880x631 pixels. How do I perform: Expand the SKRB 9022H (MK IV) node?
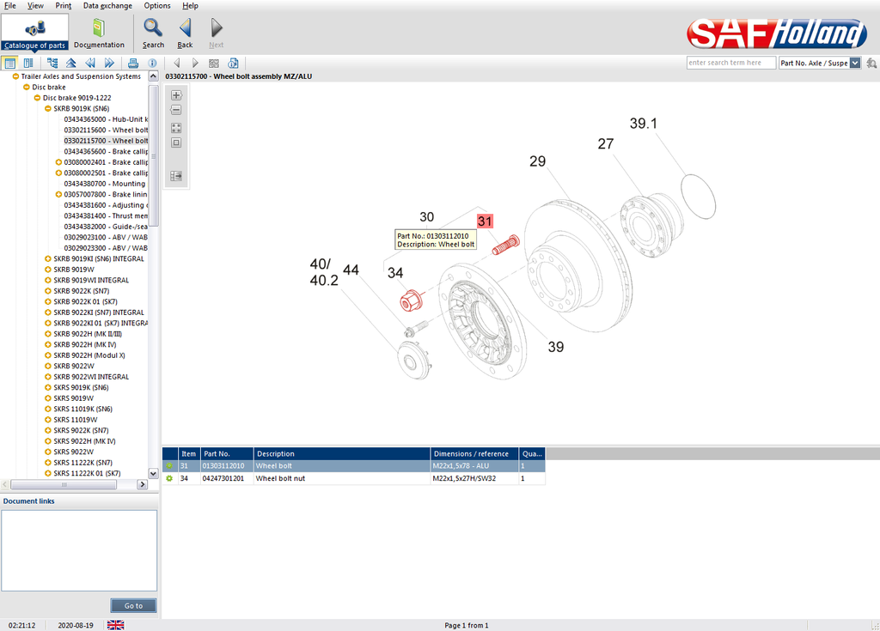coord(48,344)
